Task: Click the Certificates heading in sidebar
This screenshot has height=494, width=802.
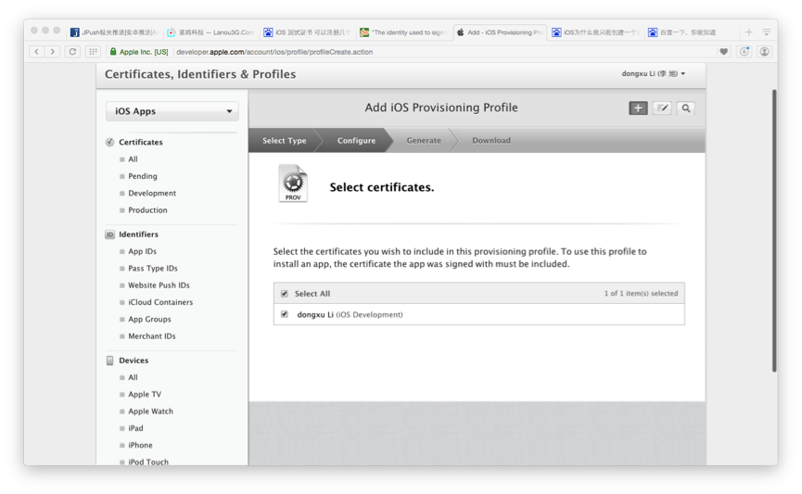Action: [x=141, y=142]
